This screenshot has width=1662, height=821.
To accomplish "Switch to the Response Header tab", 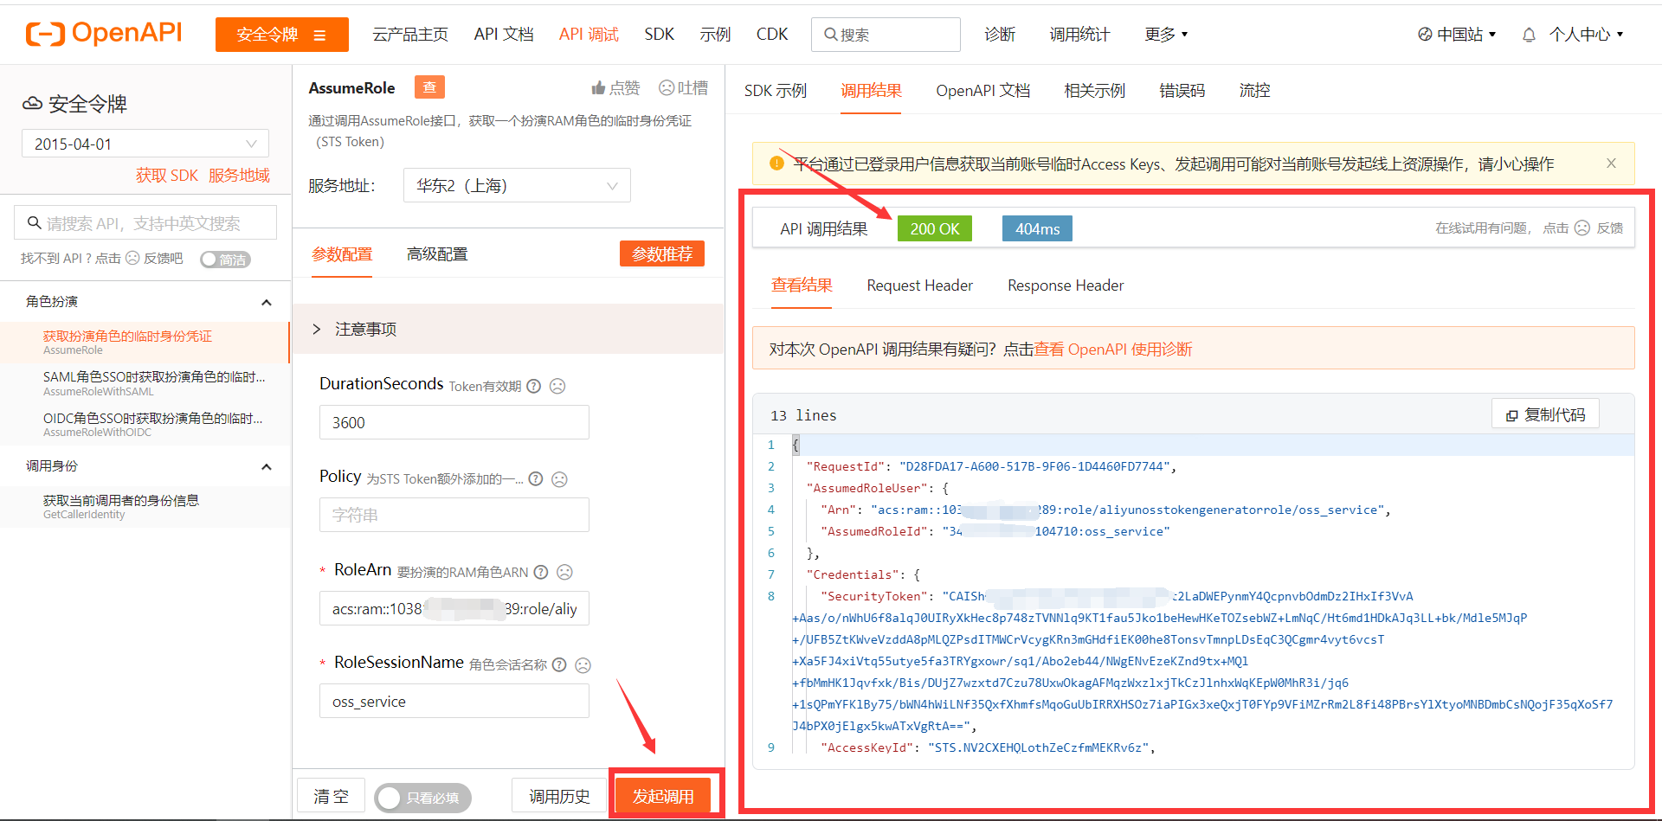I will click(1066, 285).
